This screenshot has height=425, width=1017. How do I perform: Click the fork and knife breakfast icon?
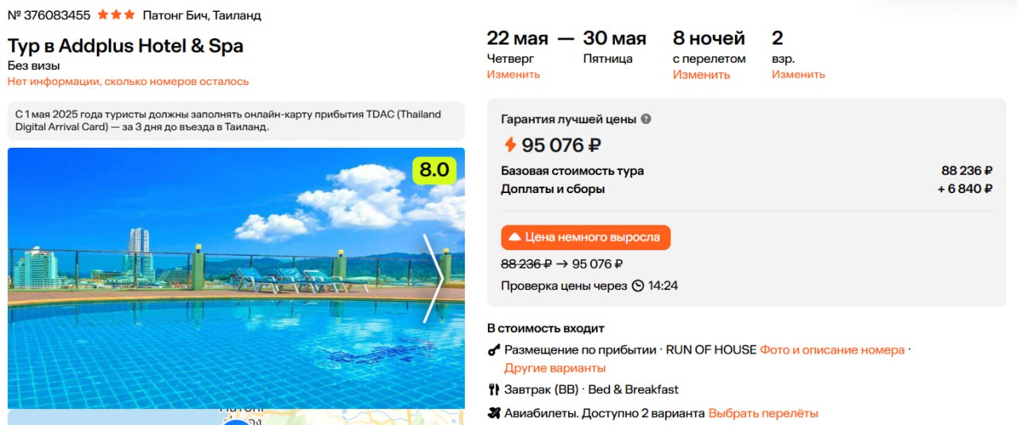[x=493, y=390]
